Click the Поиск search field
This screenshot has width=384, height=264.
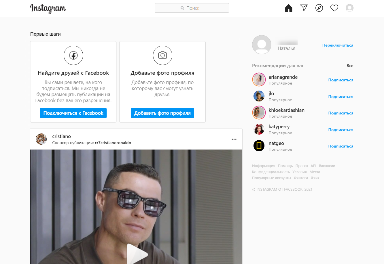(192, 8)
